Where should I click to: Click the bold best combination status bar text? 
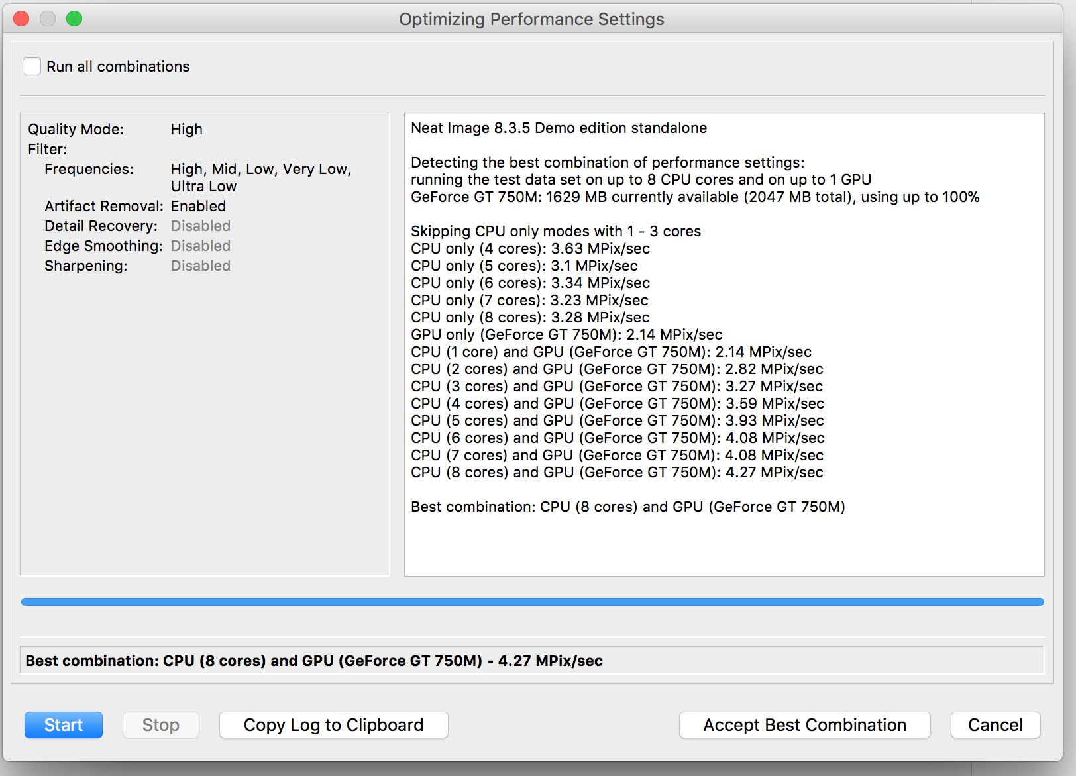pos(314,661)
